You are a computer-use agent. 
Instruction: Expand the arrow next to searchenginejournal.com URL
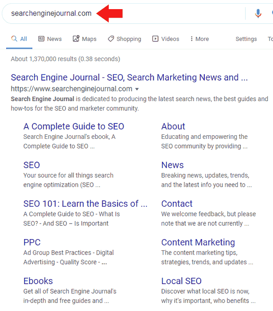pyautogui.click(x=137, y=89)
